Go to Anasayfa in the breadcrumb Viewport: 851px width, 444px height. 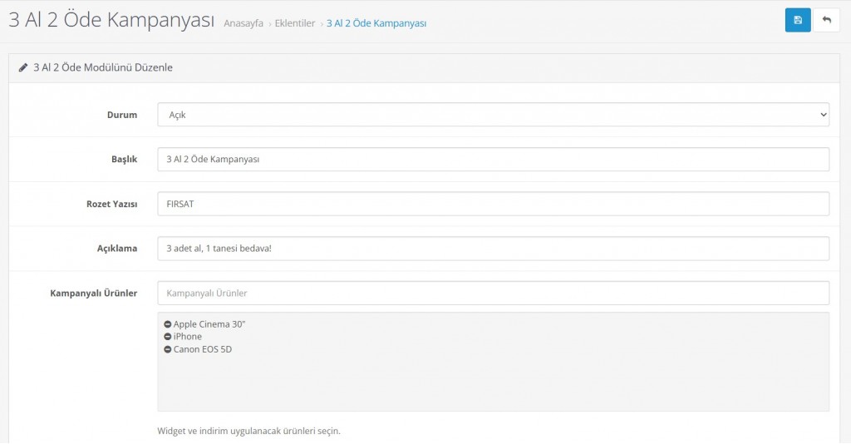tap(243, 23)
